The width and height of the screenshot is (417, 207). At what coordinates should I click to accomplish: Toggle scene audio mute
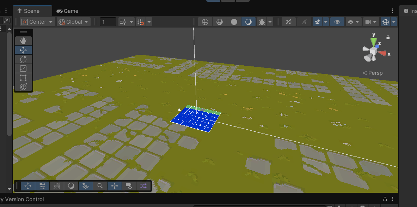tap(304, 22)
